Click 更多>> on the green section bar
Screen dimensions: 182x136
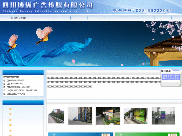tap(172, 135)
